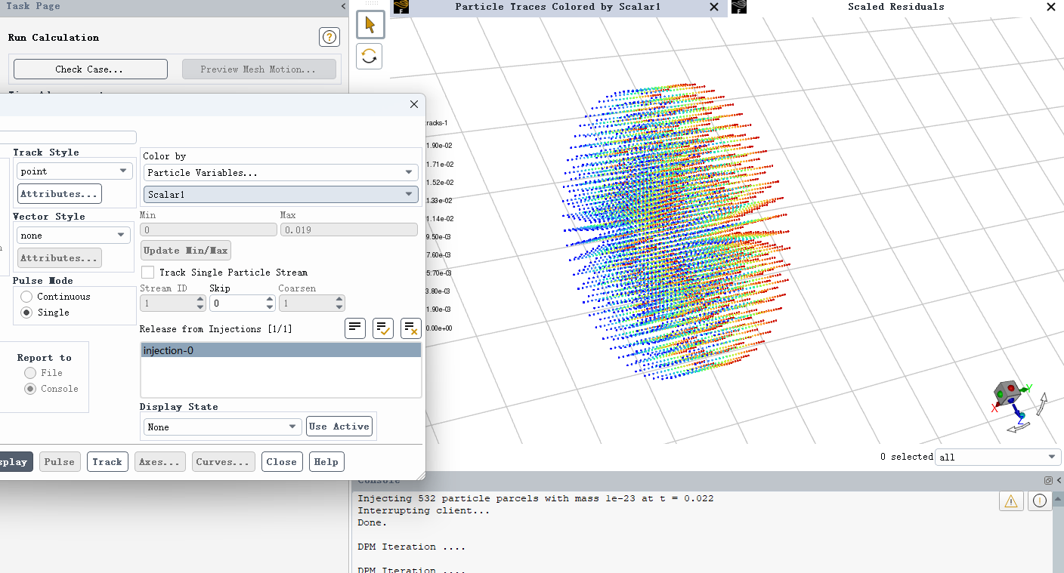Screen dimensions: 1064x573
Task: Select the arrow pointer tool in graphics toolbar
Action: point(370,25)
